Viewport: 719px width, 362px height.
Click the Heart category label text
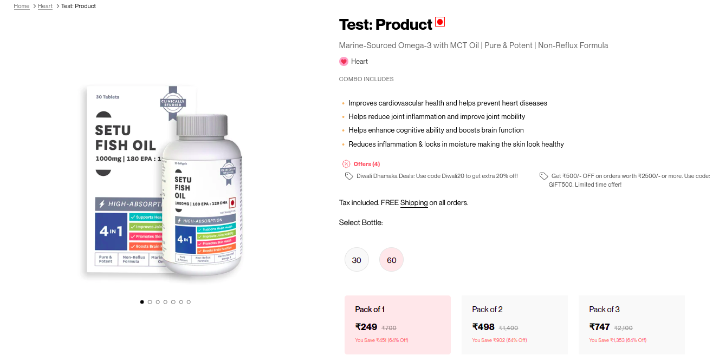359,62
